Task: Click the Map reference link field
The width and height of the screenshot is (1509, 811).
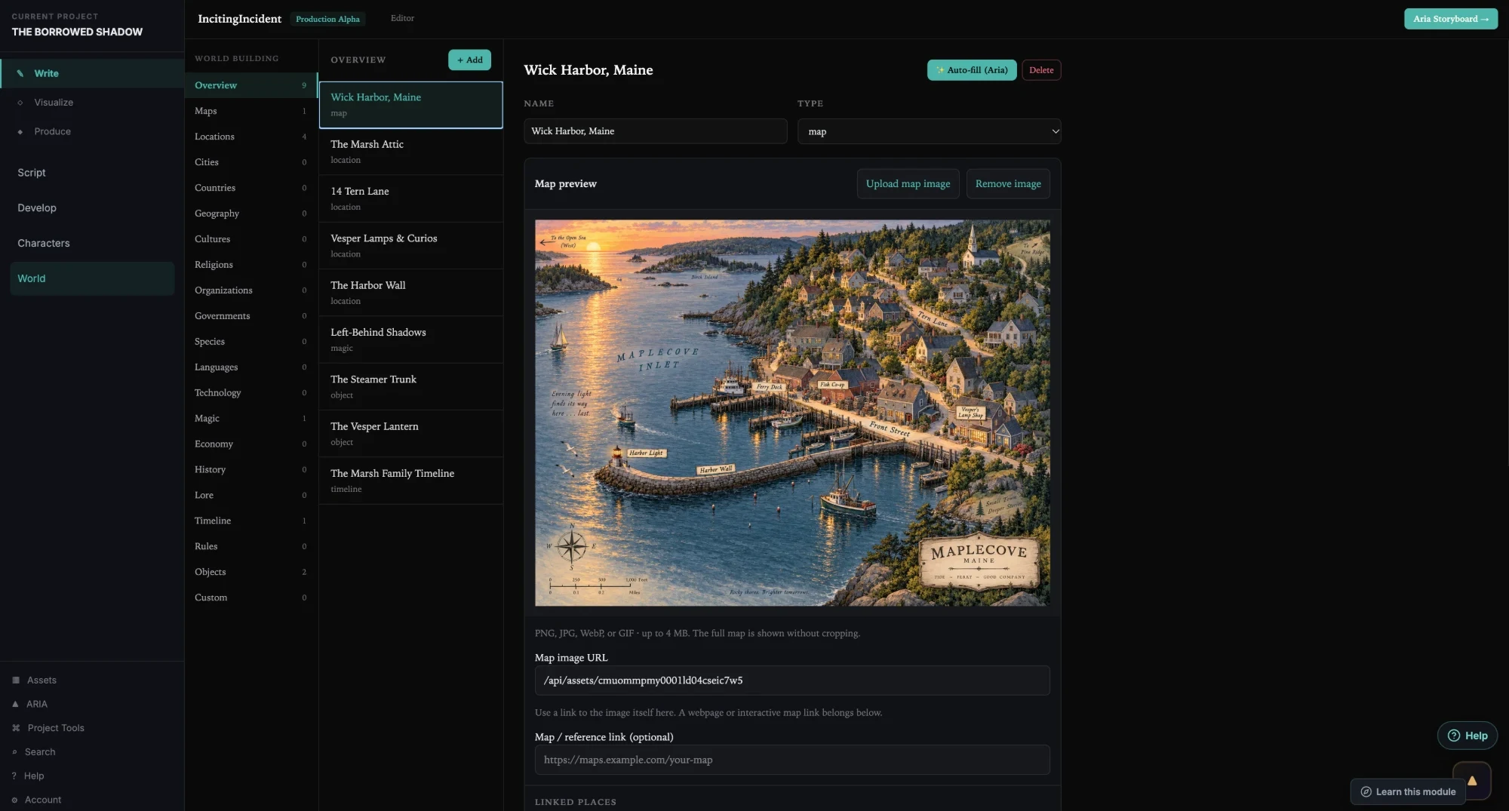Action: click(792, 760)
